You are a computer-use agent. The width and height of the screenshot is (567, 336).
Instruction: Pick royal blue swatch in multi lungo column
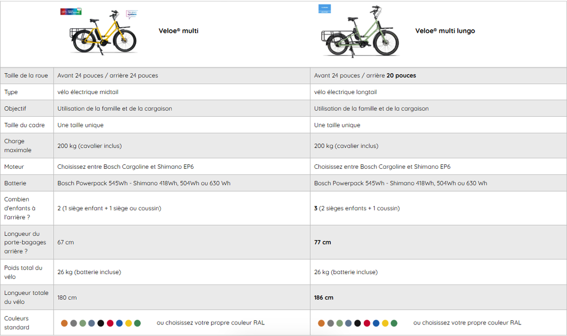tap(376, 323)
